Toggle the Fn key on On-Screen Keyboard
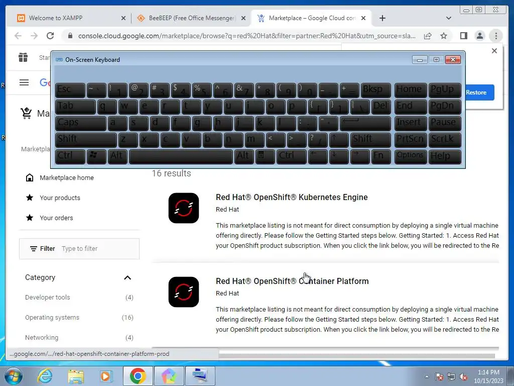This screenshot has width=514, height=386. 381,156
